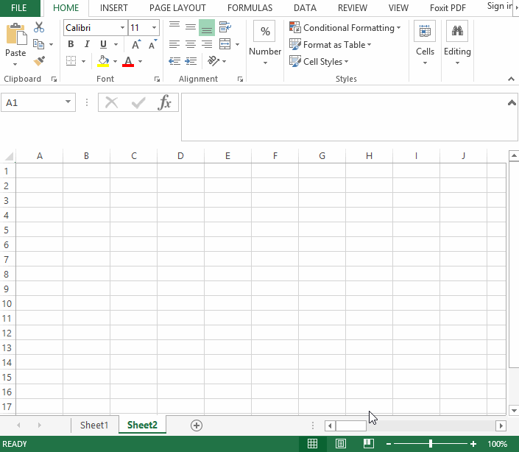
Task: Toggle Italic formatting
Action: (87, 44)
